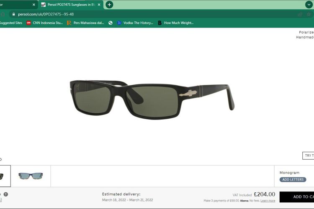Click the share icon in address bar
The width and height of the screenshot is (314, 209).
click(300, 14)
